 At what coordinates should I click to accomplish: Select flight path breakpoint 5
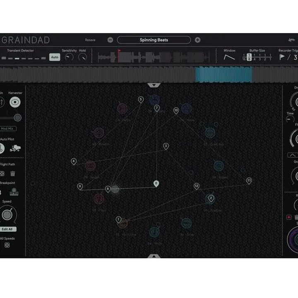(x=141, y=100)
